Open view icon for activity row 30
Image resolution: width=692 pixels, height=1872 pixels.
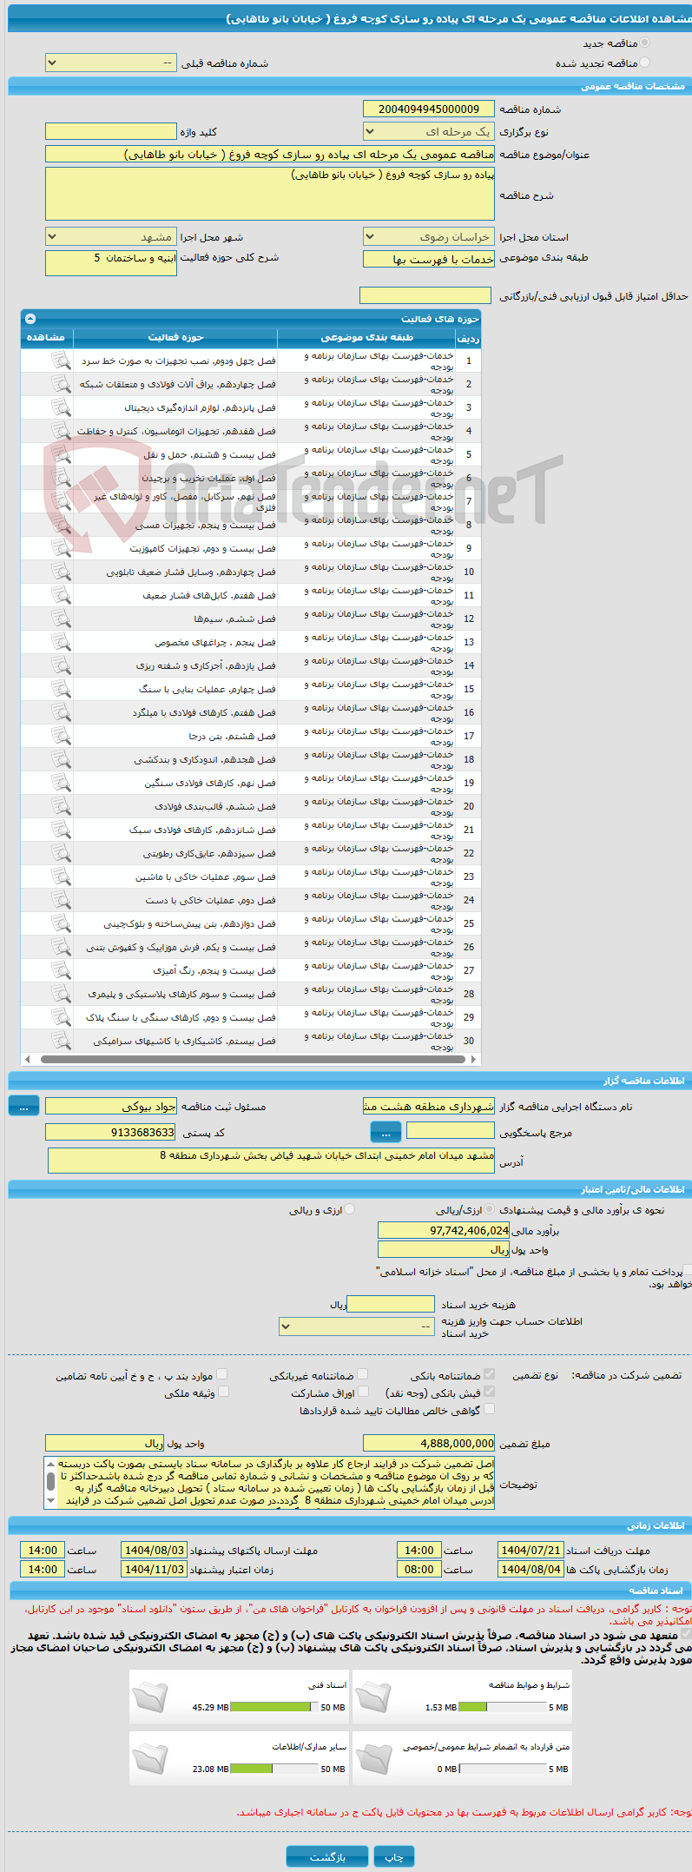61,1041
